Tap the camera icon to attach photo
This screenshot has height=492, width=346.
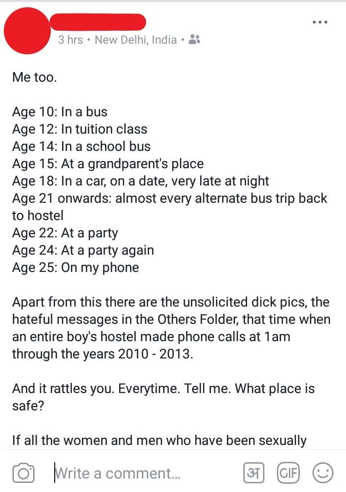[24, 473]
